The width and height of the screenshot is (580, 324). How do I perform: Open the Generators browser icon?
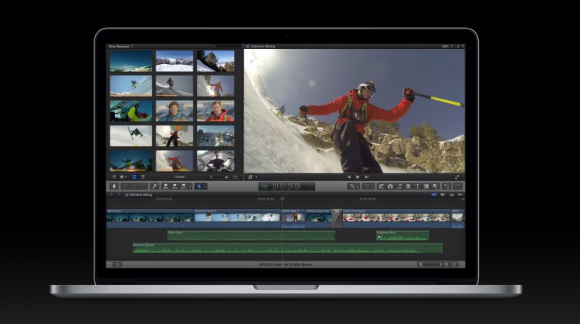pos(426,186)
